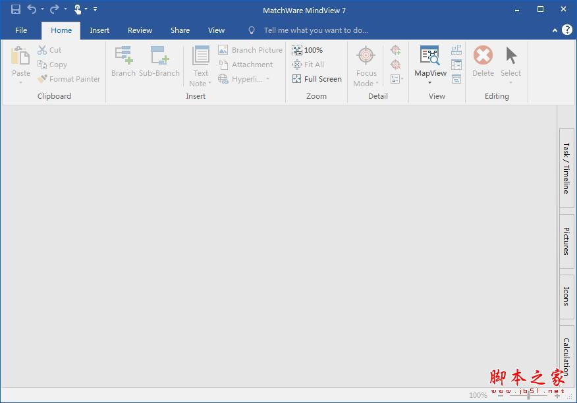Click the touch mode hand icon
577x403 pixels.
(77, 9)
